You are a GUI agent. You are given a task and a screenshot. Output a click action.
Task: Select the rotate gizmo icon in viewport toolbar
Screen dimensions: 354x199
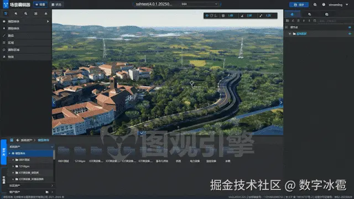click(x=211, y=15)
